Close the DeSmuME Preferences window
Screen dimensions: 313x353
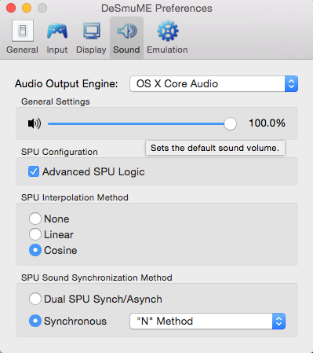11,8
